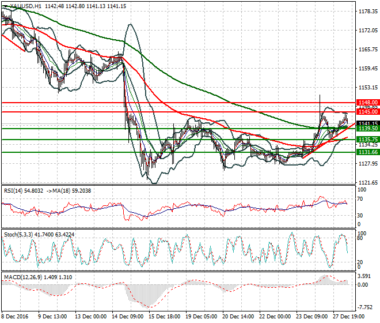Click the 1178.35 value on price scale

(365, 11)
